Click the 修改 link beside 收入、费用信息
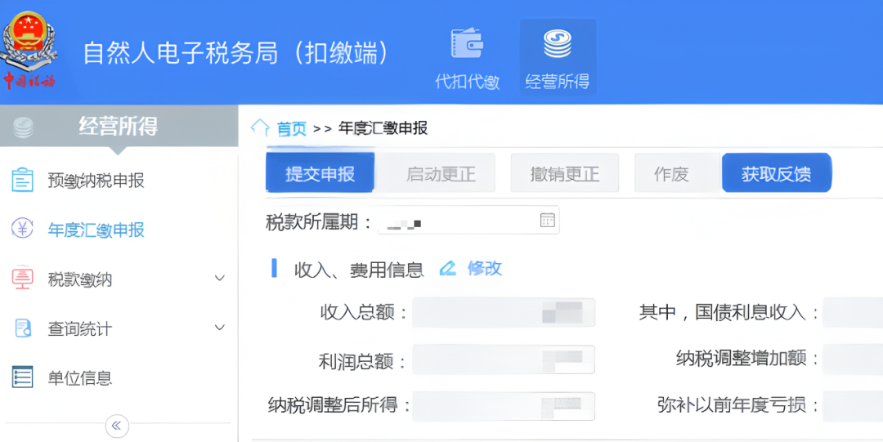 pos(484,269)
